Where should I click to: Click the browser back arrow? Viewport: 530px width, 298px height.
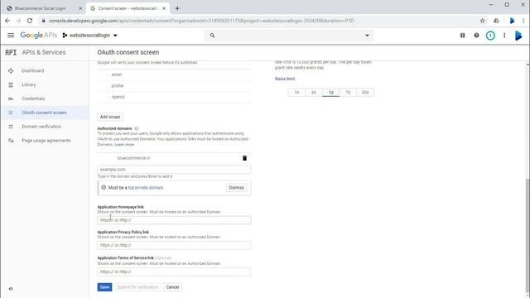click(7, 21)
